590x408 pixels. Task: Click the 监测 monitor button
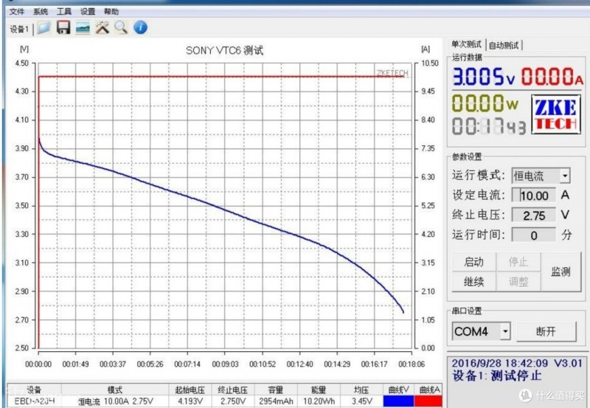[x=560, y=272]
